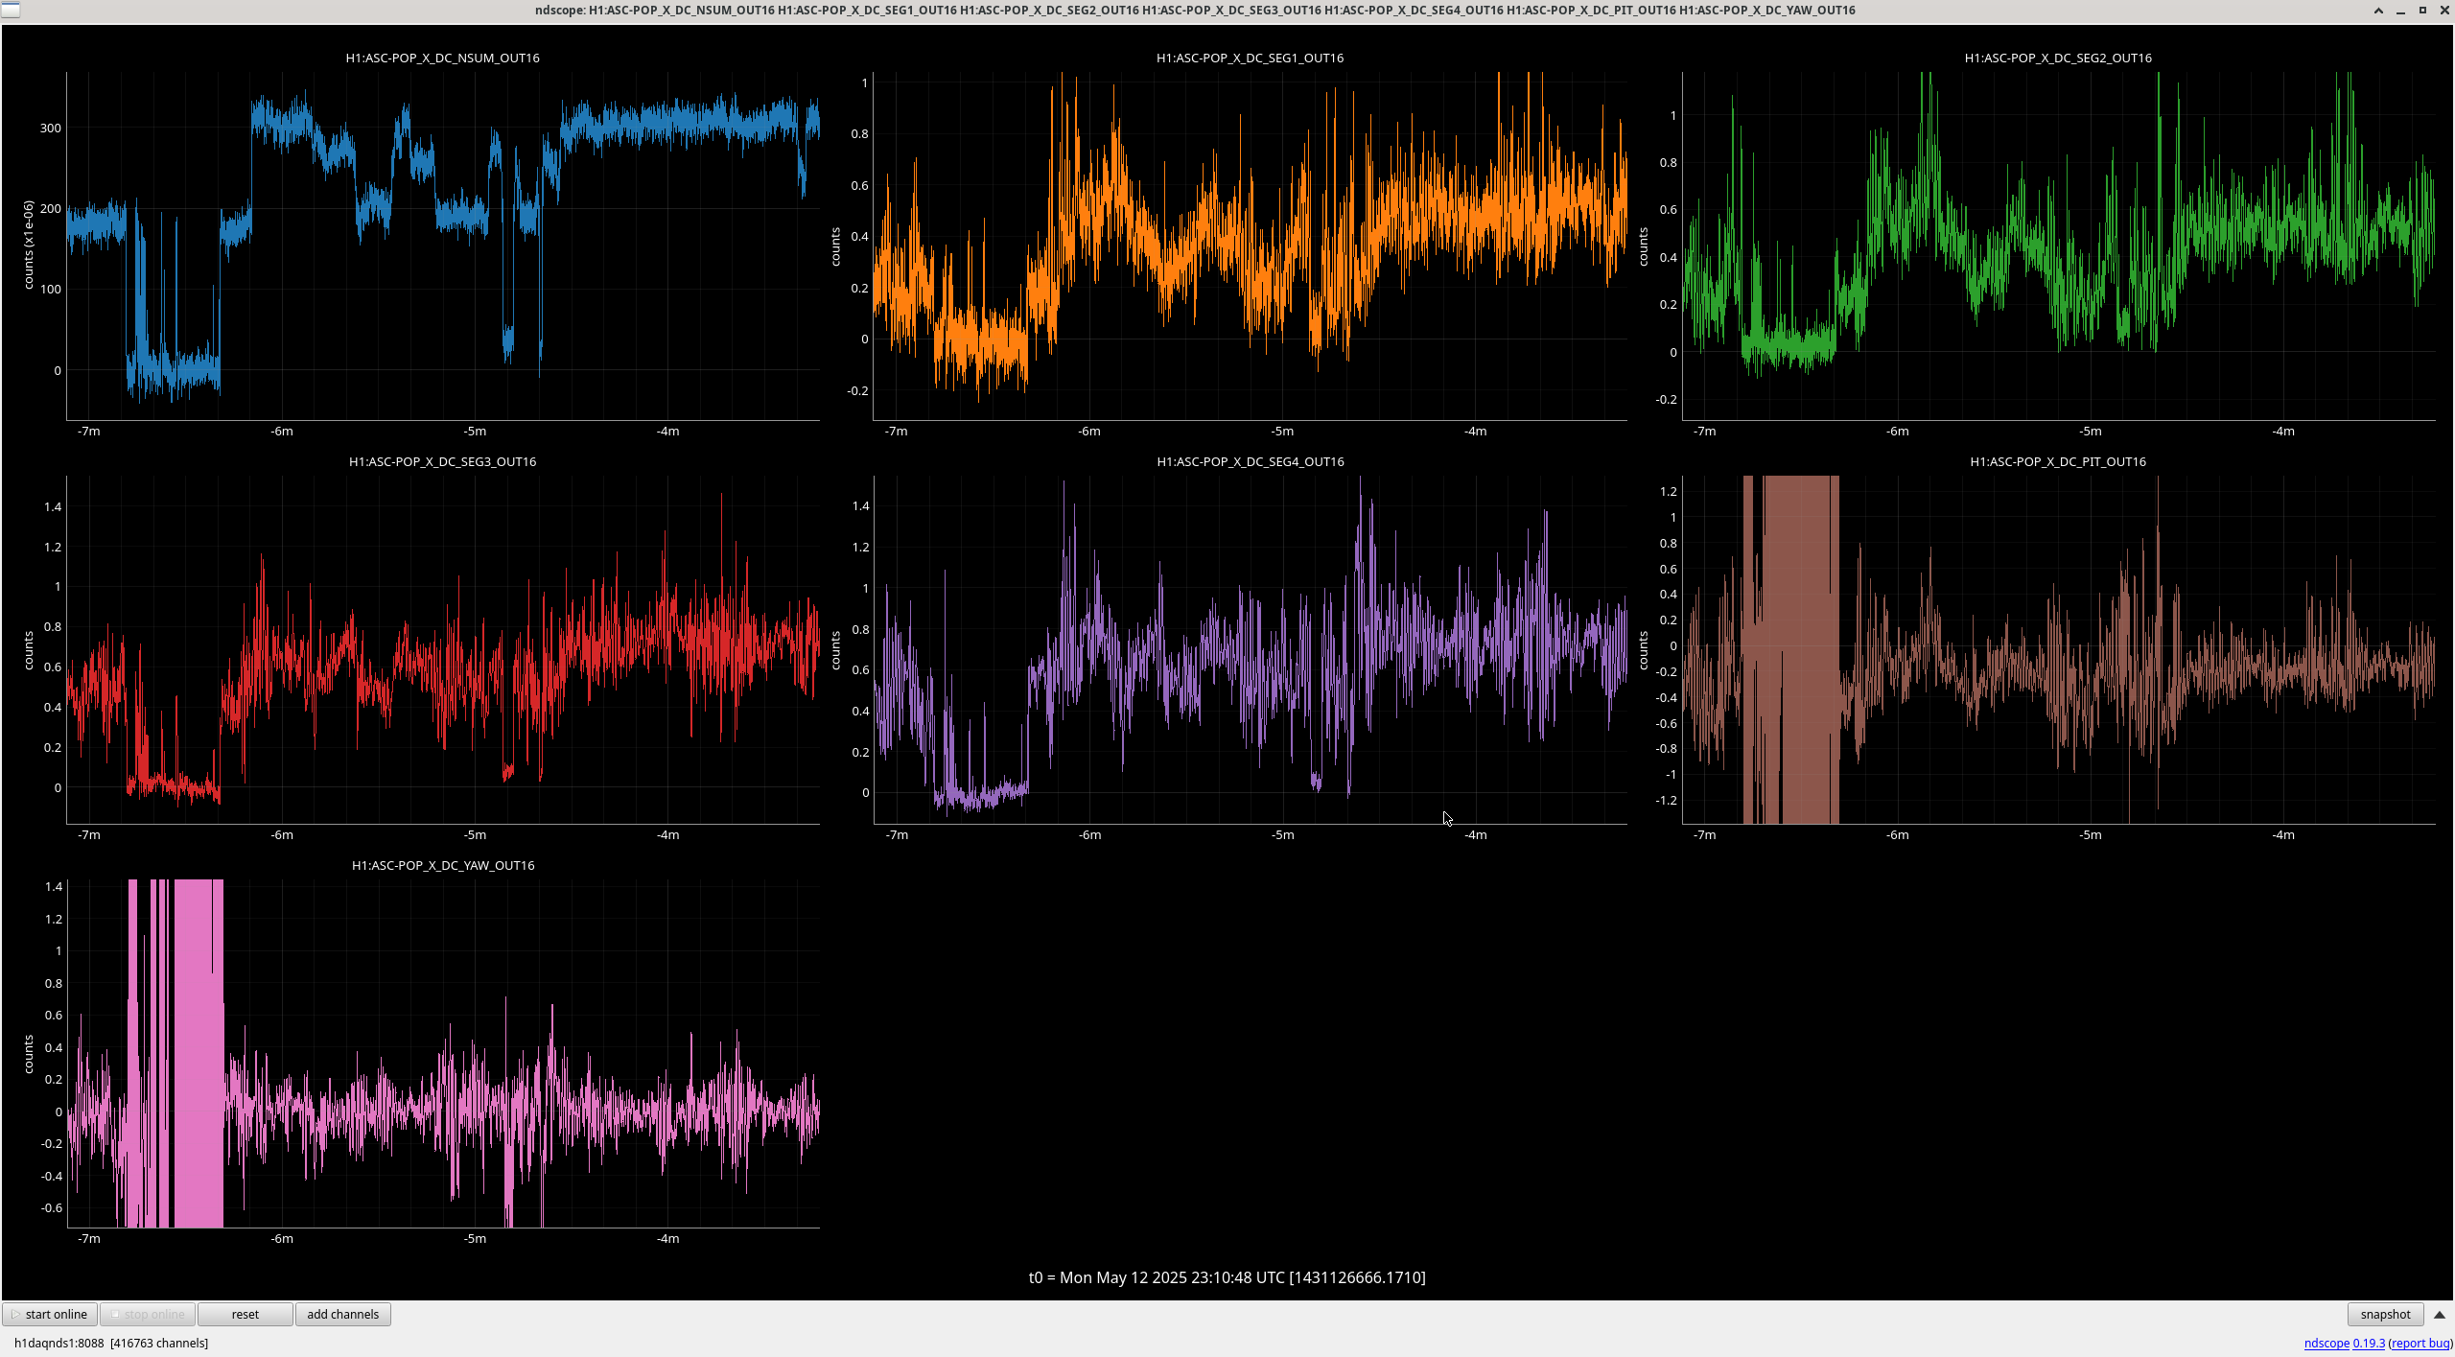Open the ndscope link in status bar
This screenshot has height=1357, width=2455.
point(2326,1343)
